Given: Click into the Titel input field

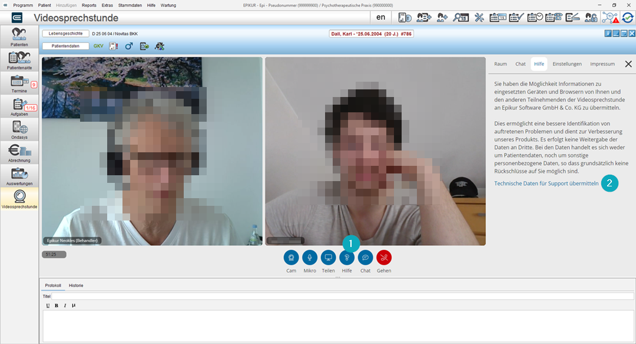Looking at the screenshot, I should [x=343, y=296].
